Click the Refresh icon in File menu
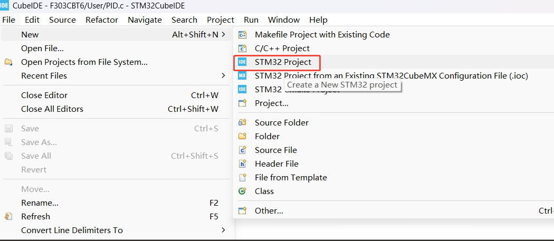 tap(8, 217)
